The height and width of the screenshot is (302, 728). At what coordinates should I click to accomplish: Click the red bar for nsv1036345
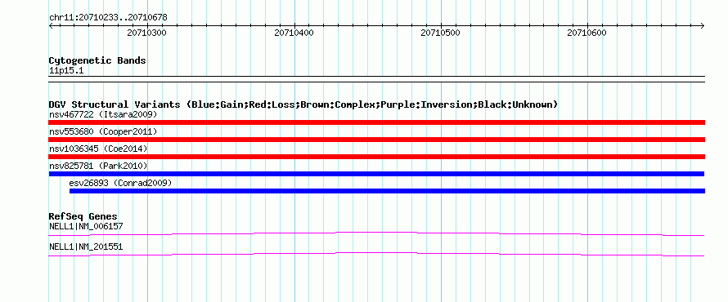tap(376, 157)
